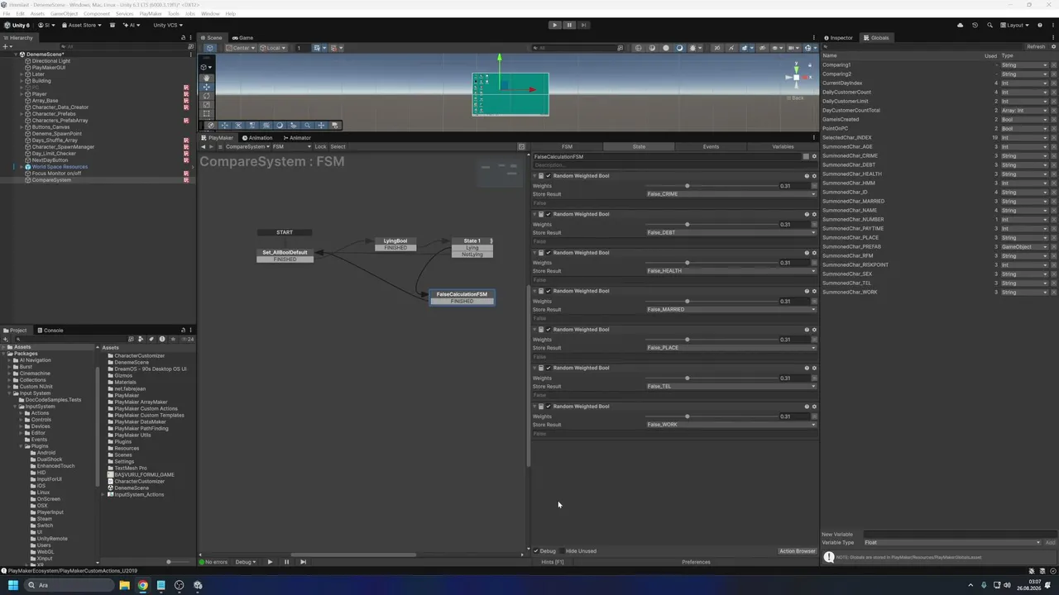
Task: Open the GameObject menu
Action: coord(65,14)
